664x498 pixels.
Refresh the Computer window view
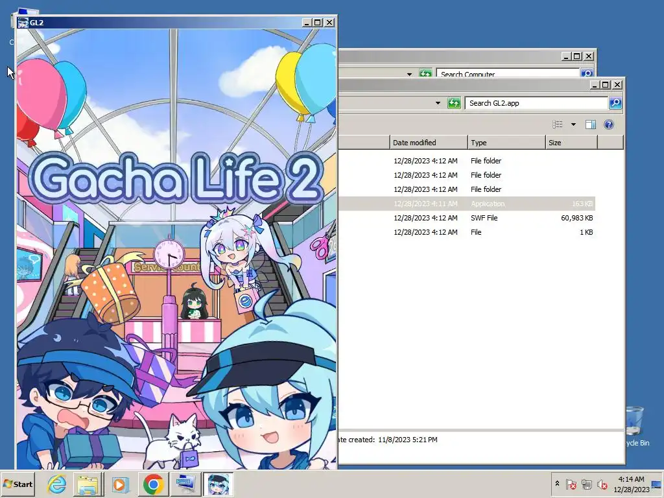(x=425, y=73)
